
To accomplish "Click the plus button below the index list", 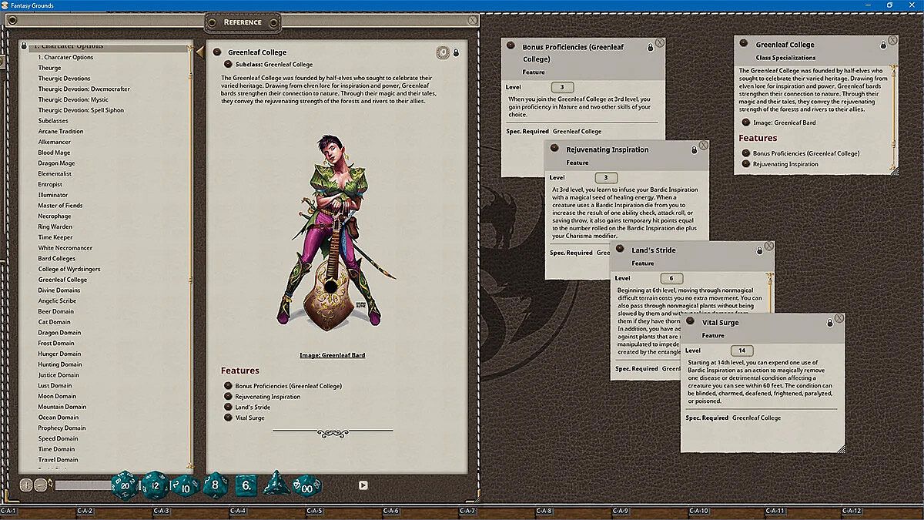I will click(x=26, y=485).
